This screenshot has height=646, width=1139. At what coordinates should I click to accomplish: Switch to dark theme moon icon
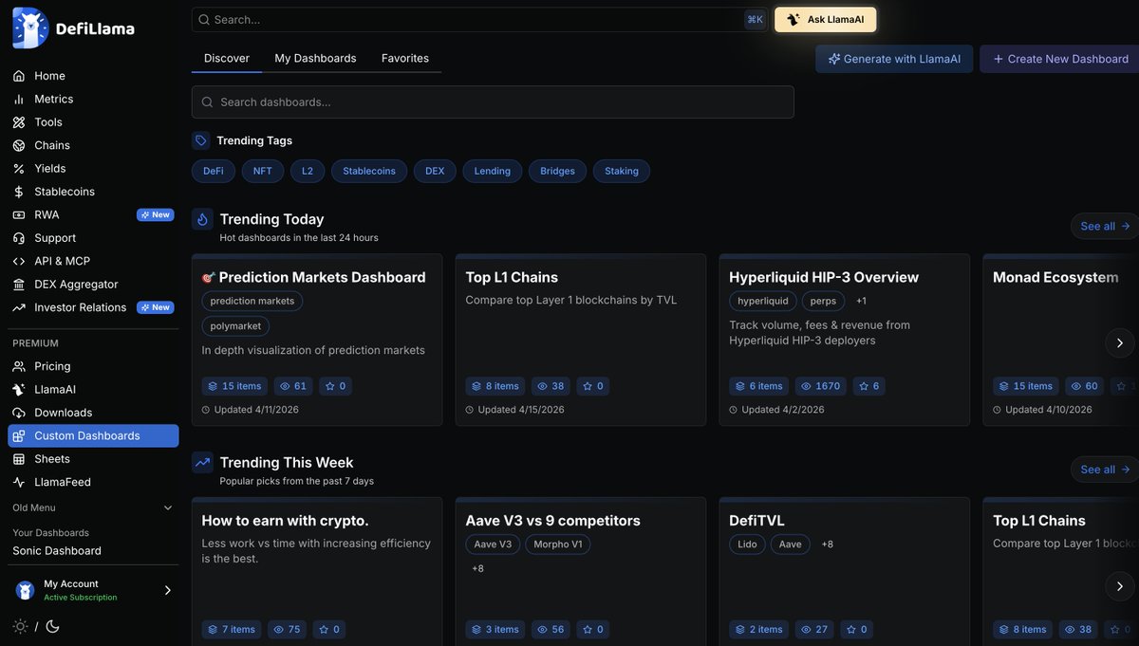(52, 626)
